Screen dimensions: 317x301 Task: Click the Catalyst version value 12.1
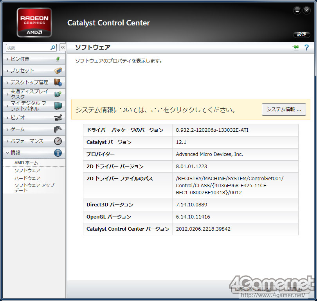tap(181, 142)
